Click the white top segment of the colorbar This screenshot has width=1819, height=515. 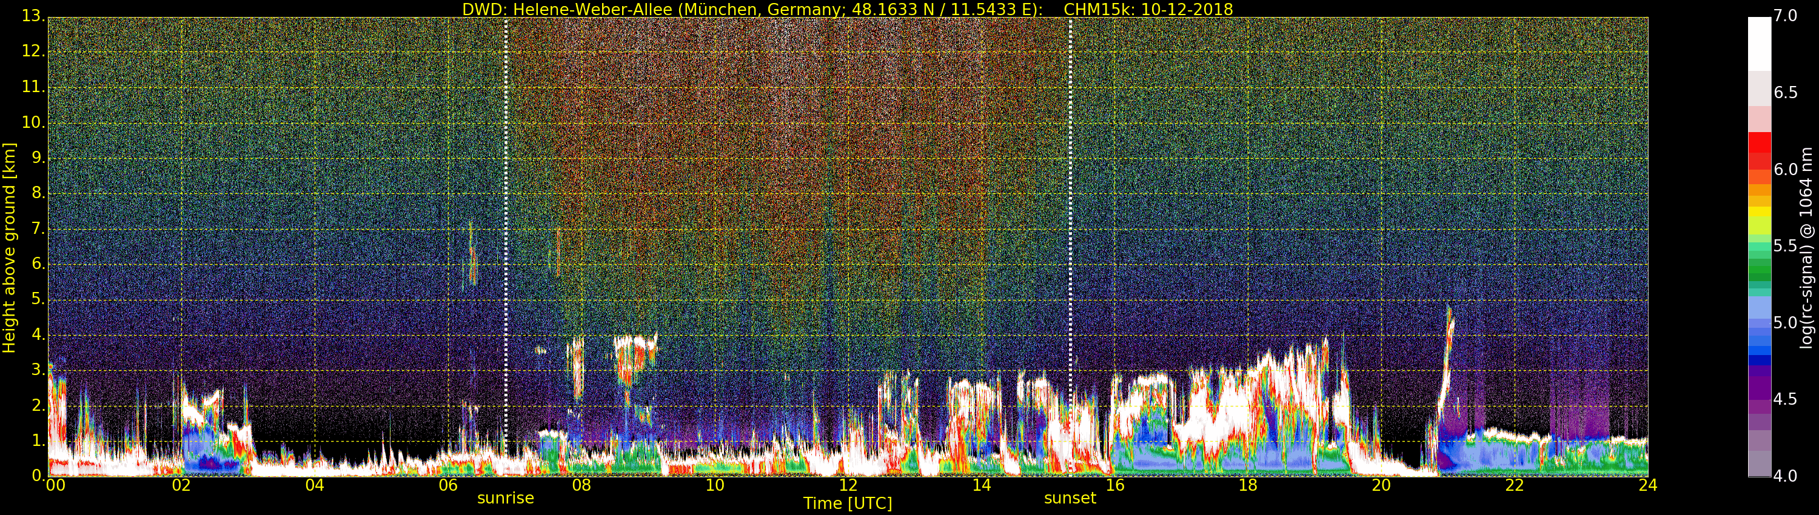(1759, 44)
